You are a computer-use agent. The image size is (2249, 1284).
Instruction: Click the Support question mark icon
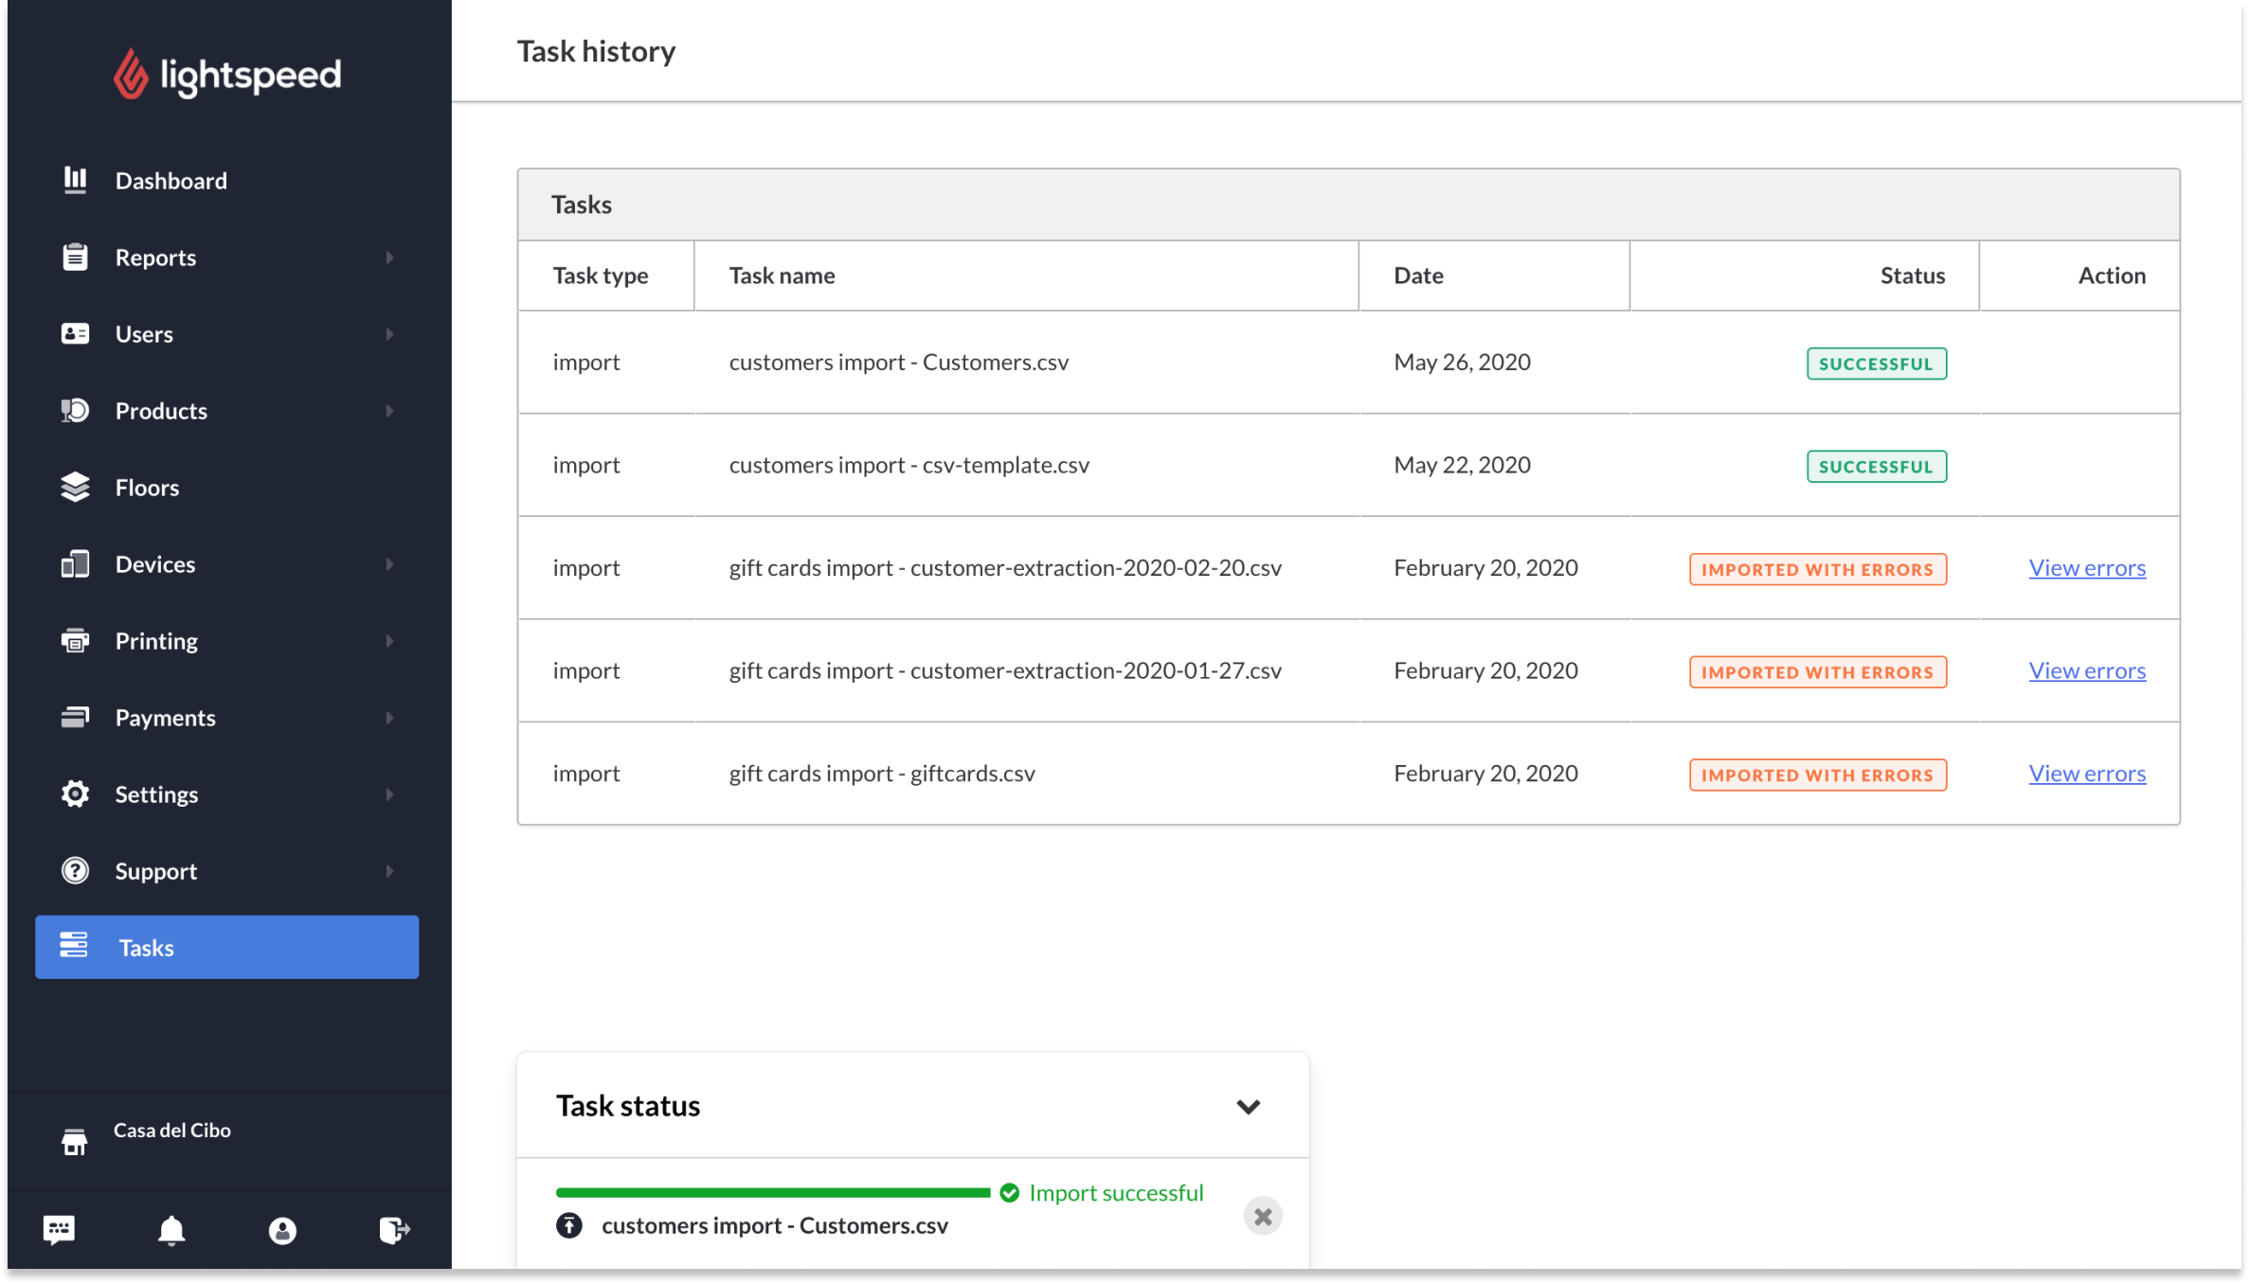(75, 870)
